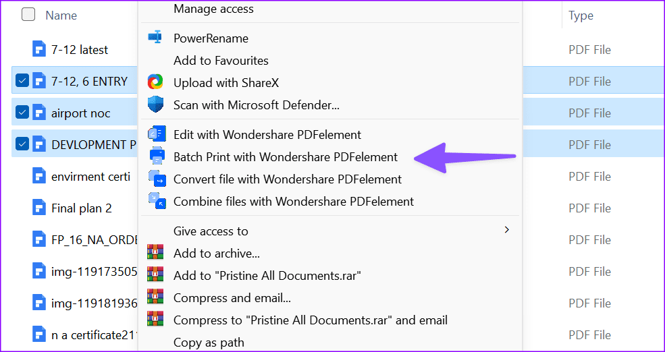Image resolution: width=665 pixels, height=352 pixels.
Task: Open the Give access to submenu
Action: point(211,231)
